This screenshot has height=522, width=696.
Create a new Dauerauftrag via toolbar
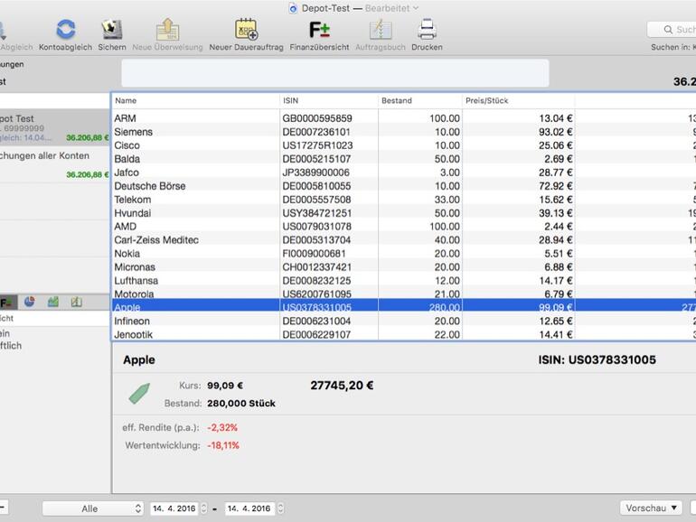pyautogui.click(x=246, y=30)
